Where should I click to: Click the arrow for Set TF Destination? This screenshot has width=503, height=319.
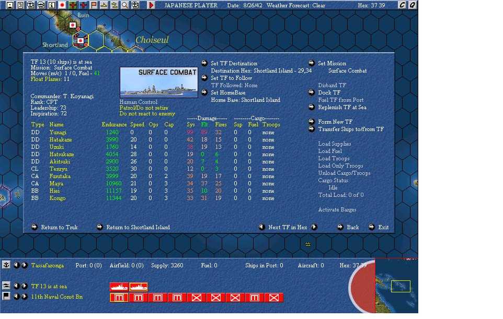(204, 63)
